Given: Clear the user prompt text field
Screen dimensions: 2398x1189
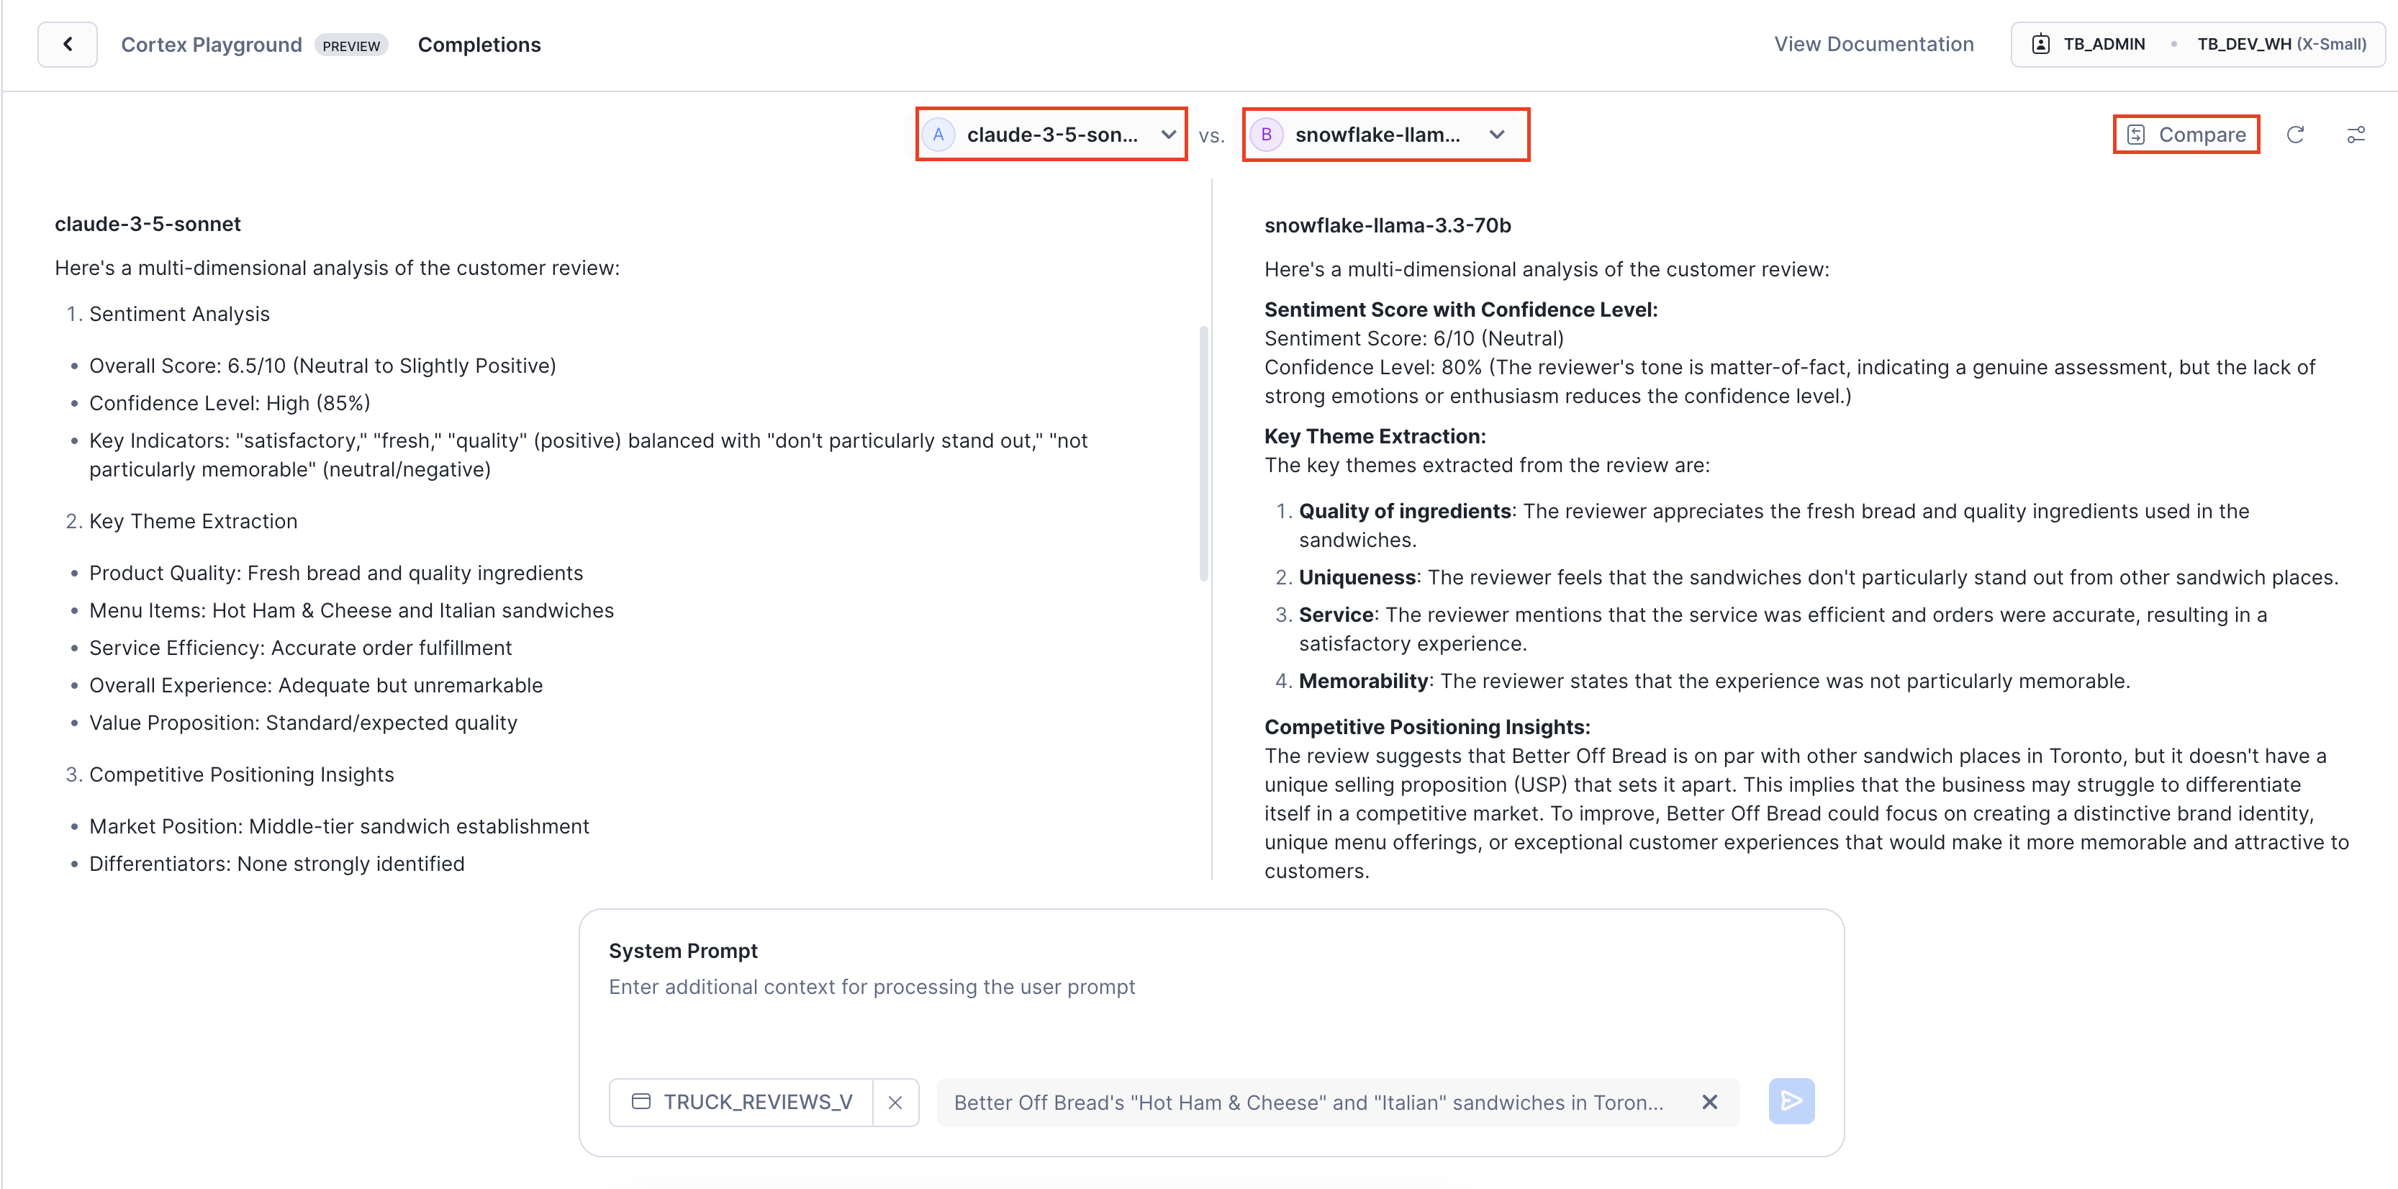Looking at the screenshot, I should [x=1709, y=1101].
